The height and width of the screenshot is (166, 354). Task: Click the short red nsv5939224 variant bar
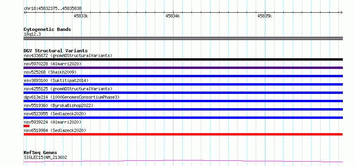[26, 126]
